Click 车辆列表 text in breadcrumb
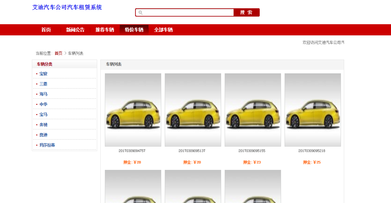Screen dimensions: 391x203 [76, 53]
